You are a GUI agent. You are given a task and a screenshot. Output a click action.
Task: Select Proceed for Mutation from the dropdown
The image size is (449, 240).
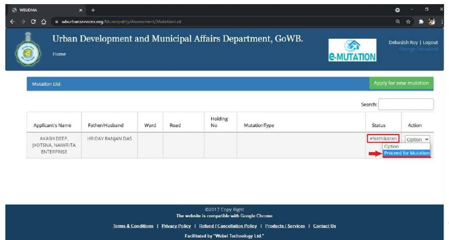click(x=407, y=153)
